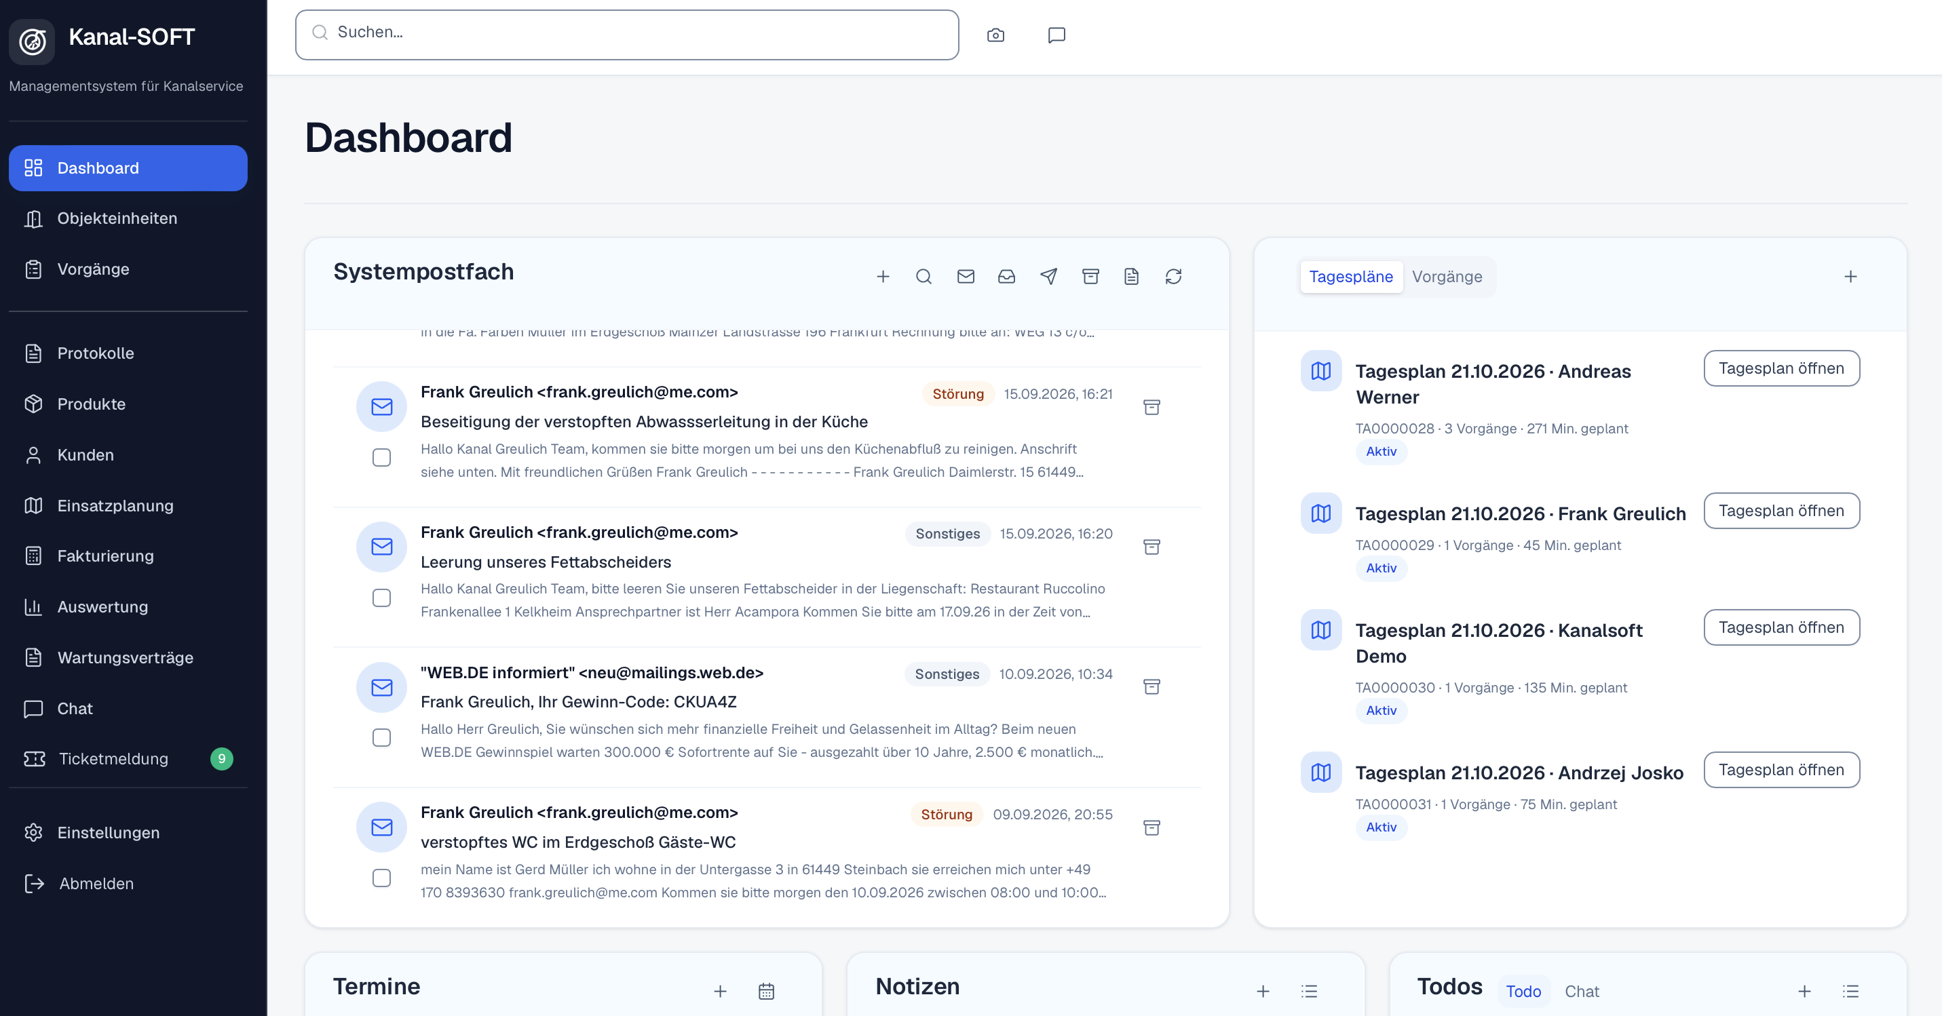Viewport: 1942px width, 1016px height.
Task: Open the chat bubble icon in top bar
Action: click(x=1056, y=35)
